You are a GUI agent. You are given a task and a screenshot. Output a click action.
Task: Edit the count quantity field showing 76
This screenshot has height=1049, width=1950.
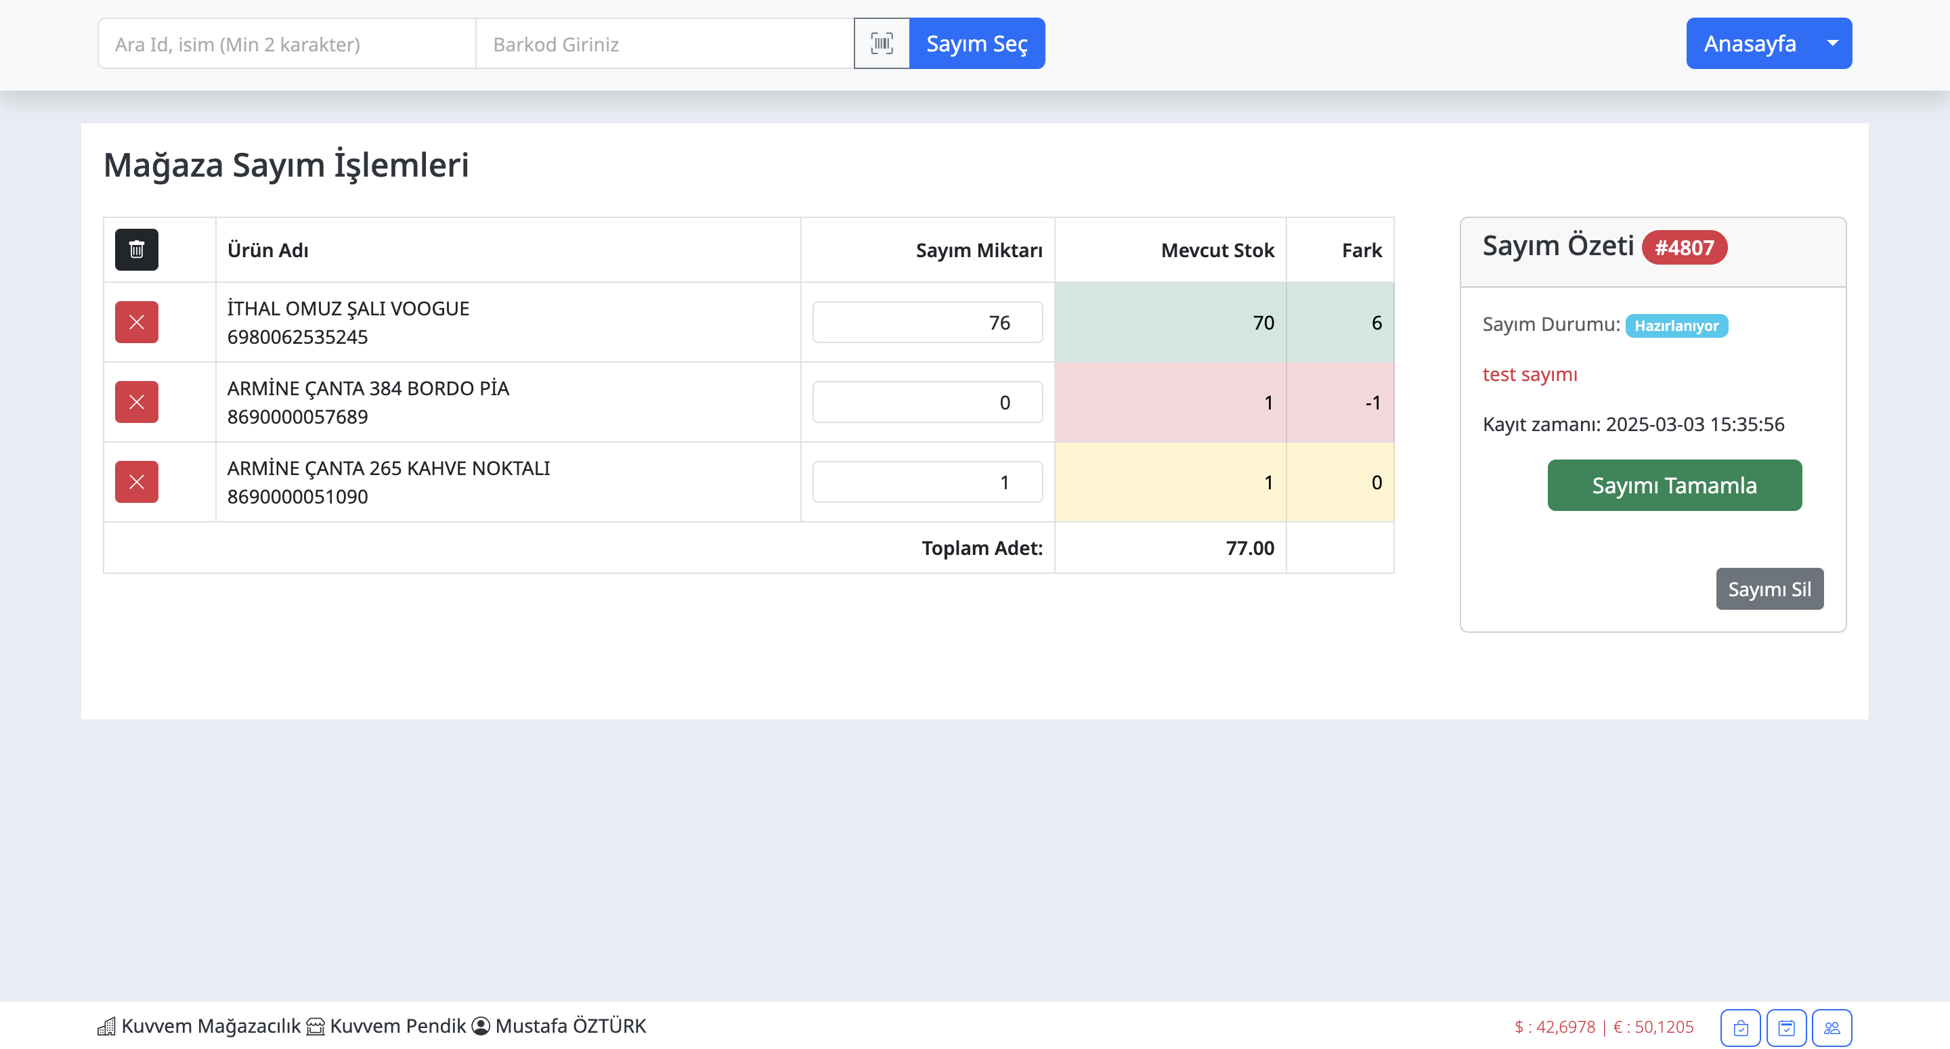[x=926, y=322]
